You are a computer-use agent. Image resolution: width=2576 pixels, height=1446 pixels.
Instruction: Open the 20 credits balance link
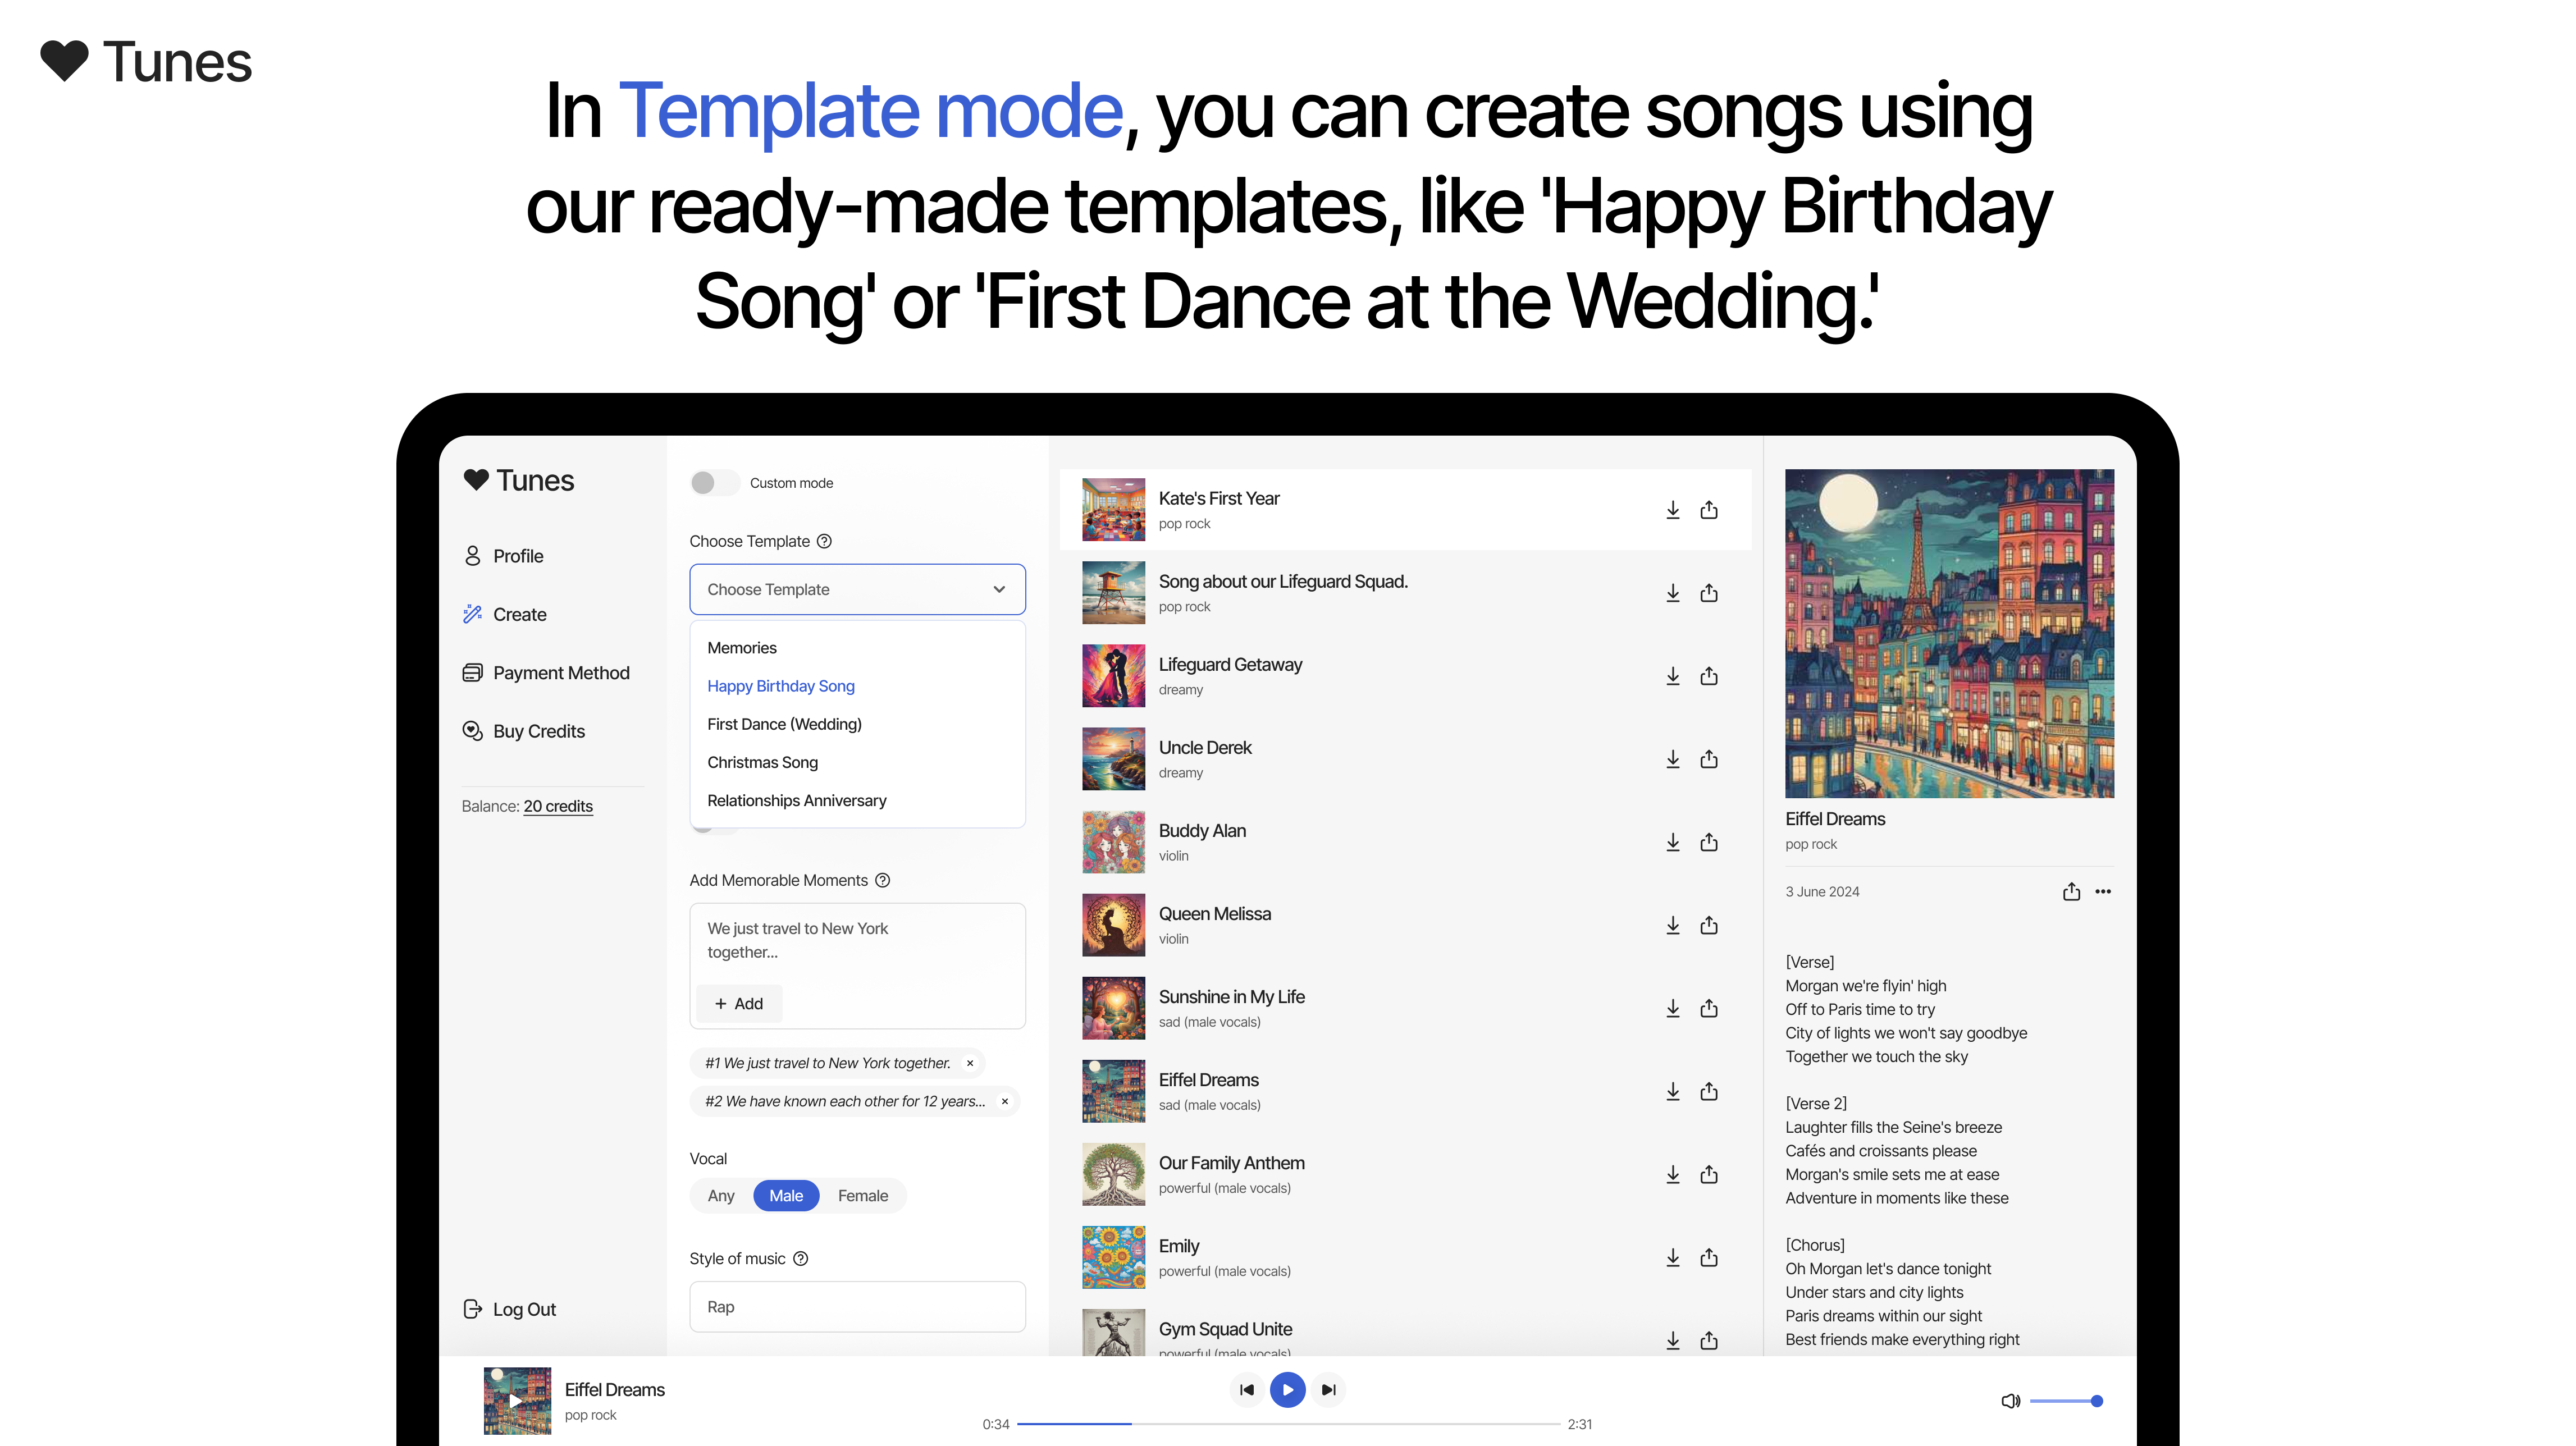click(x=558, y=806)
